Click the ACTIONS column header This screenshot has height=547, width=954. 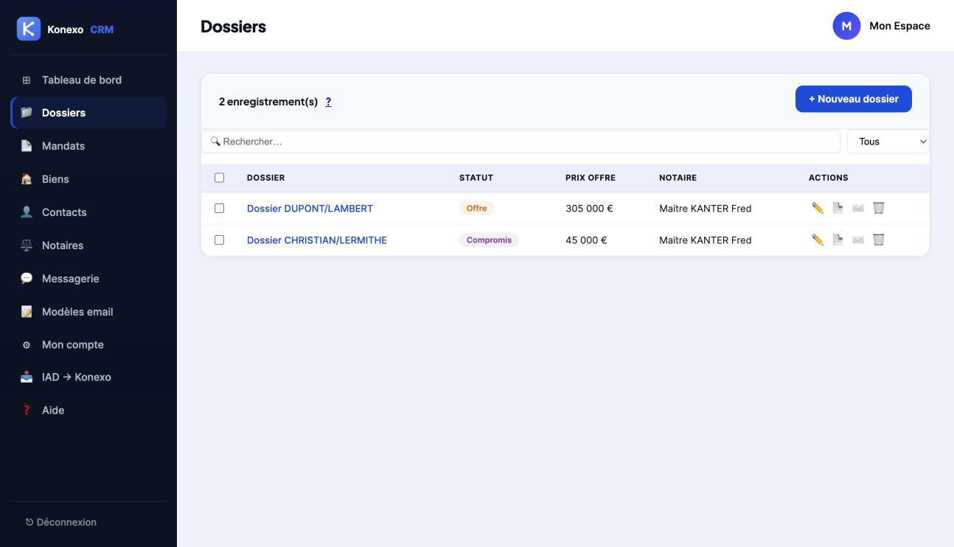click(x=829, y=178)
